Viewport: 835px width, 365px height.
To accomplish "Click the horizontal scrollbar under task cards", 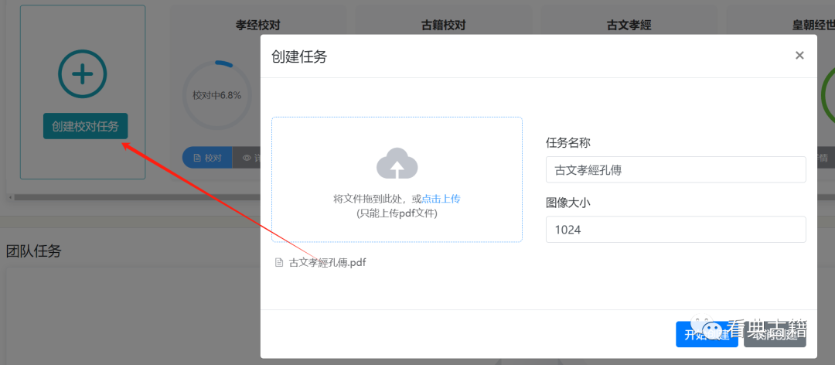I will [x=136, y=197].
